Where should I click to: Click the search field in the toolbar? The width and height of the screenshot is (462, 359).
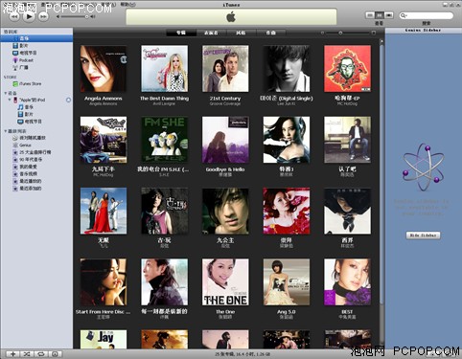tap(427, 15)
